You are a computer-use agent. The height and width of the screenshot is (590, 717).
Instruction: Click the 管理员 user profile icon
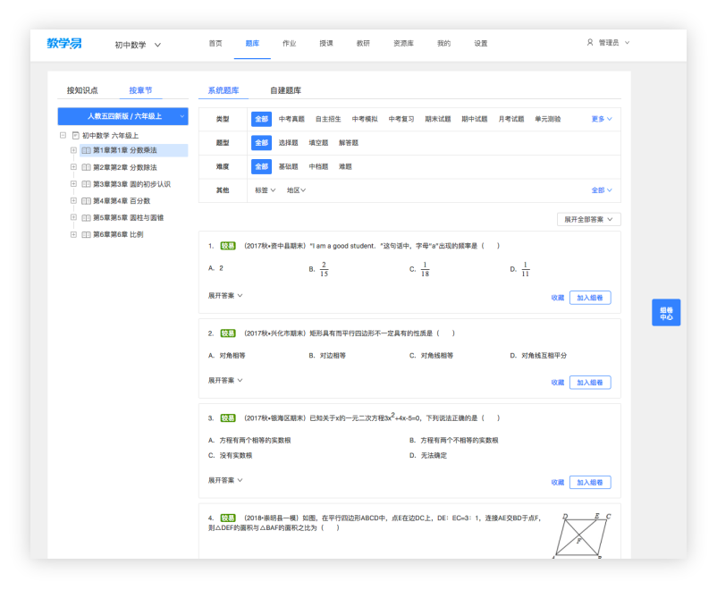click(x=589, y=41)
